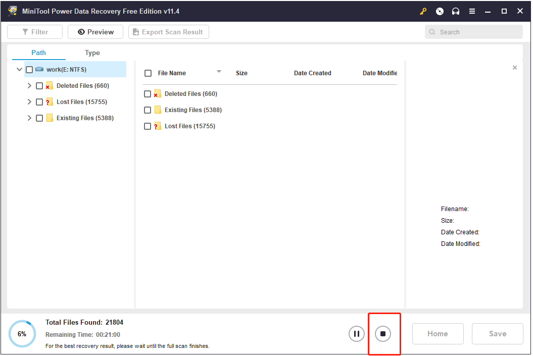Click Deleted Files folder icon in tree
Image resolution: width=533 pixels, height=356 pixels.
point(50,86)
